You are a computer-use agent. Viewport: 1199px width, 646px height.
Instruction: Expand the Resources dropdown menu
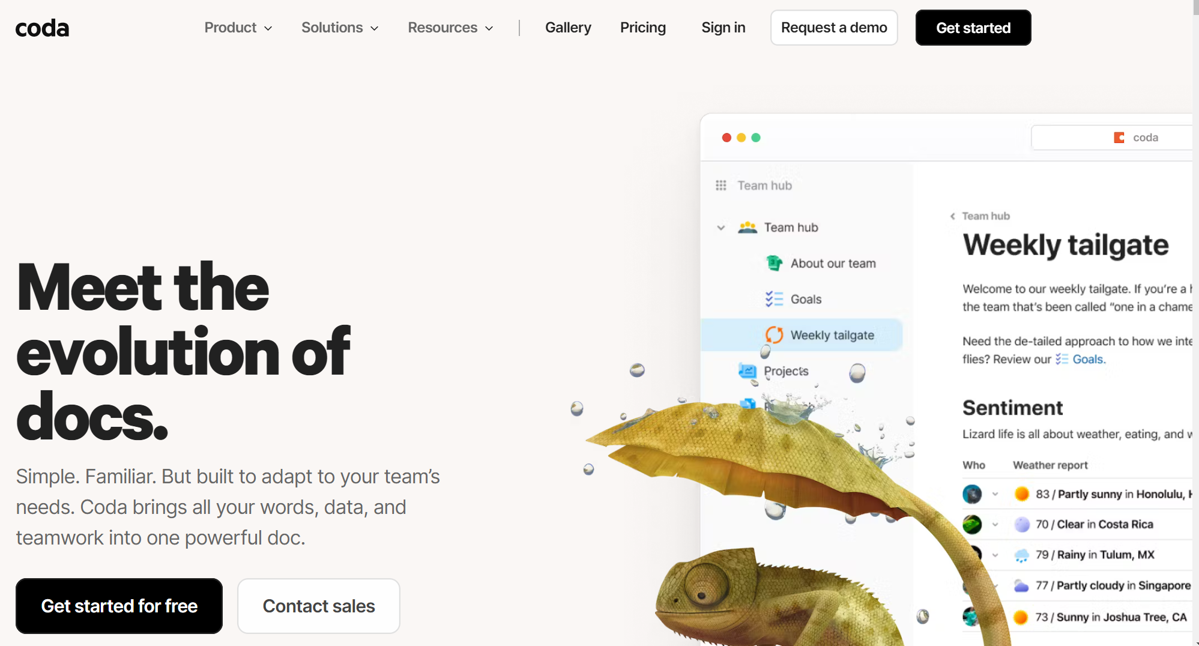click(450, 28)
